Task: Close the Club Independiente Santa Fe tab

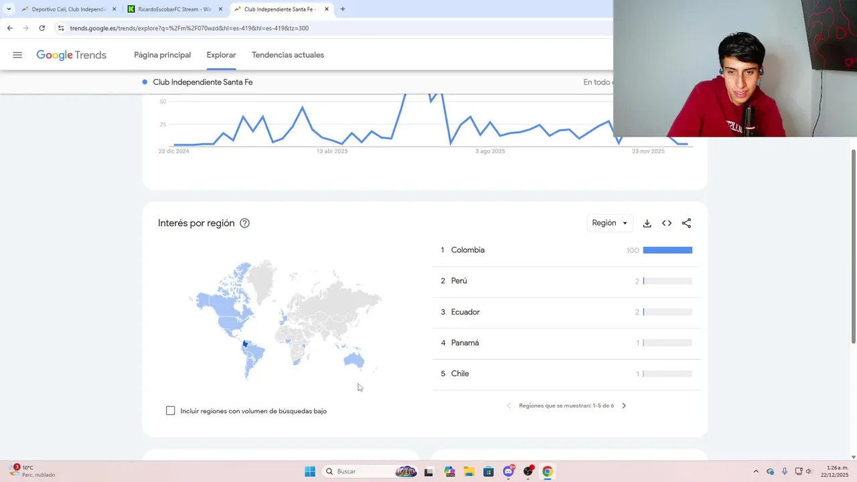Action: click(327, 9)
